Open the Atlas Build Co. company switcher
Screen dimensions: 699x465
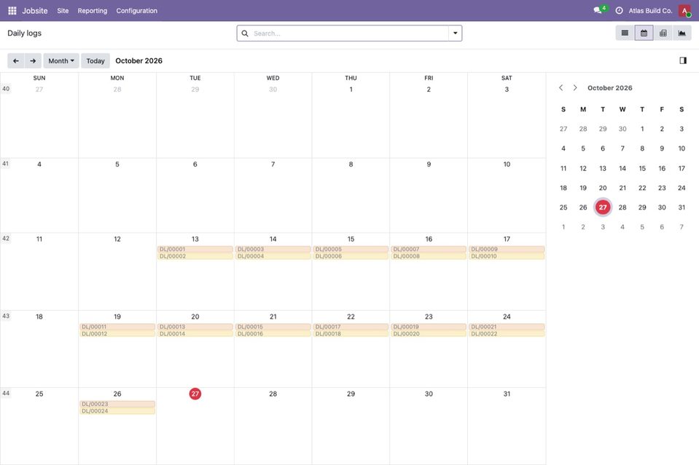coord(650,11)
